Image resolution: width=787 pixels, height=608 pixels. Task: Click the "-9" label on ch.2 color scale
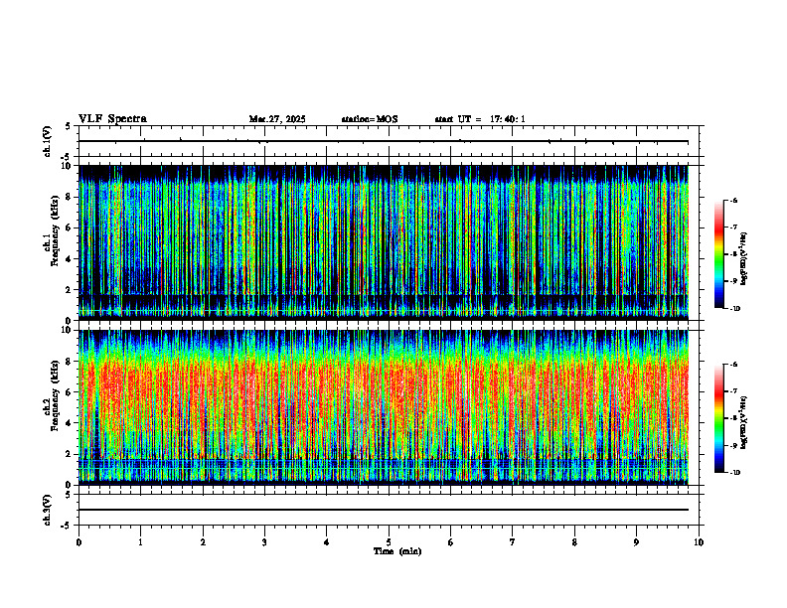point(733,446)
